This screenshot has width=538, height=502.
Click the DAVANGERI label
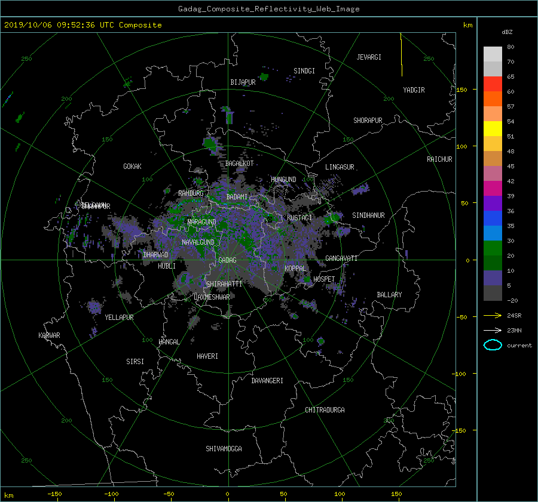click(267, 381)
